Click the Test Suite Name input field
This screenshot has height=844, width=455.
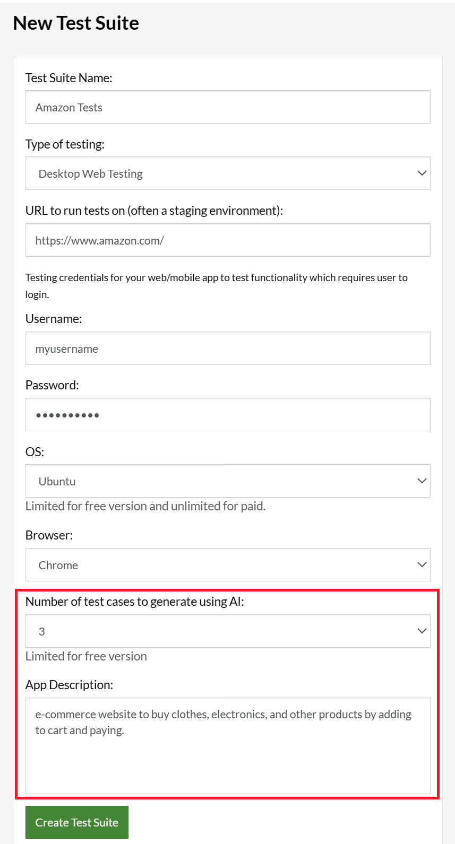[x=228, y=107]
